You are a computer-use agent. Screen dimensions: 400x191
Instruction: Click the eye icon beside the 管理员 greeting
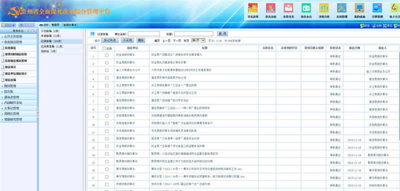point(41,25)
